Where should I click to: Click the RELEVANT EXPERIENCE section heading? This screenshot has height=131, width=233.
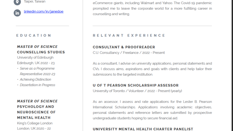(x=129, y=35)
